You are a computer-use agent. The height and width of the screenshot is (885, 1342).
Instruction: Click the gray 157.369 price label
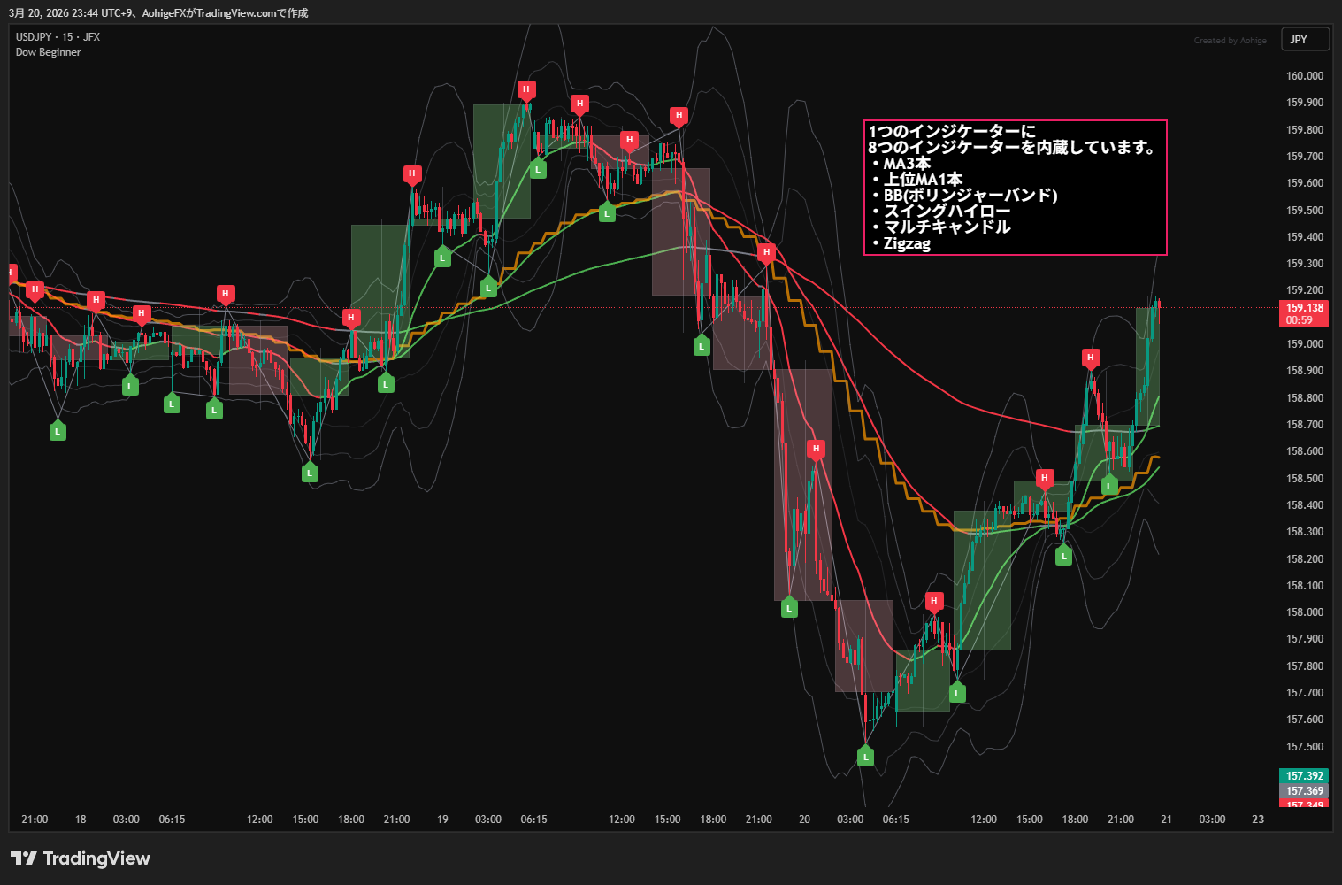click(x=1304, y=791)
